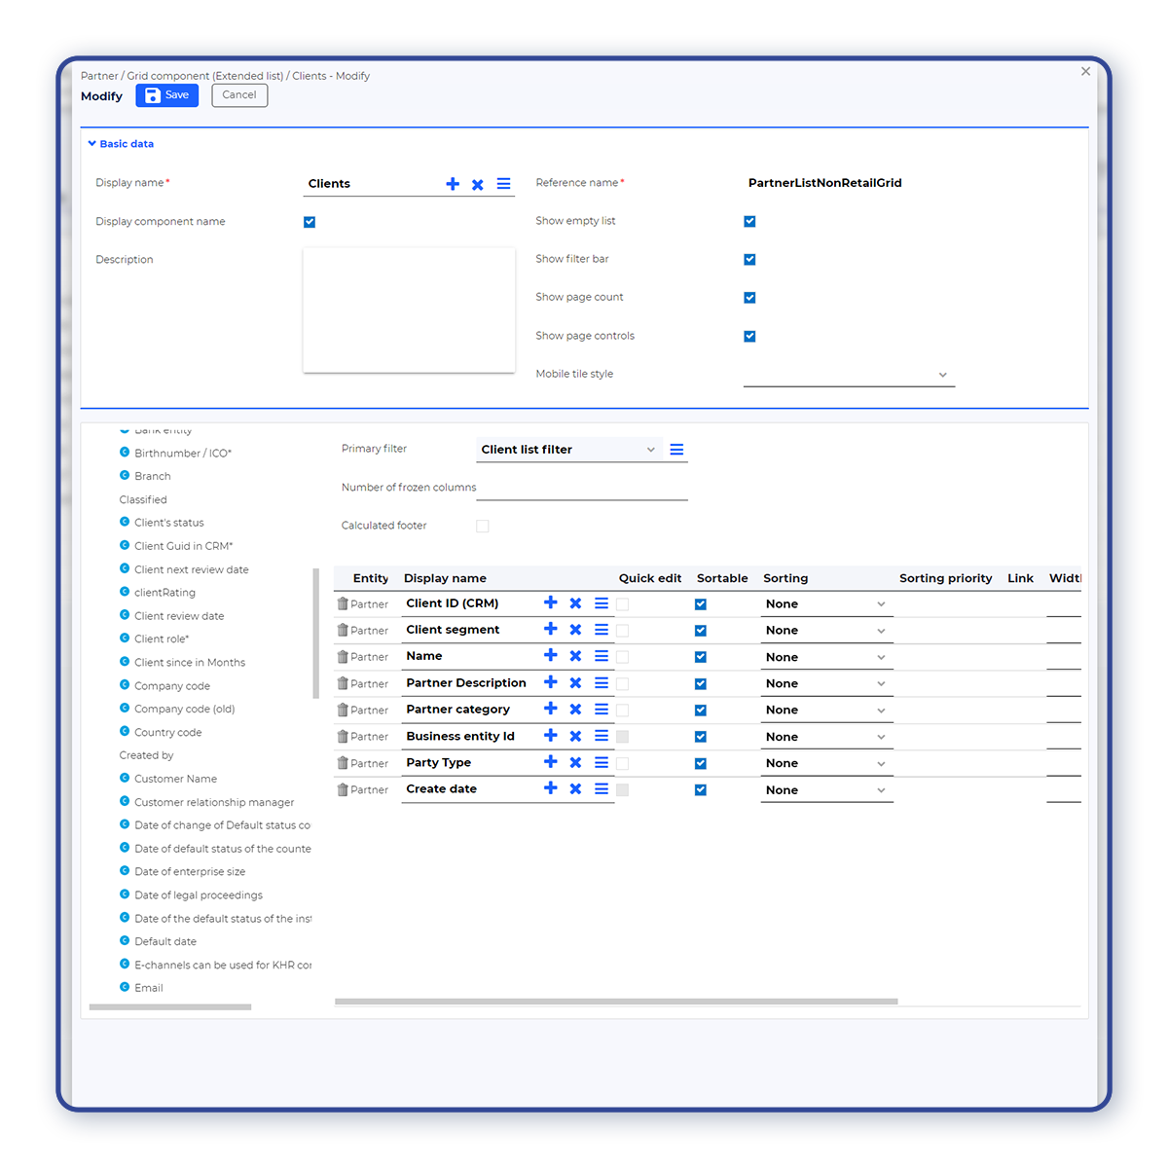Click the Save button

(166, 95)
